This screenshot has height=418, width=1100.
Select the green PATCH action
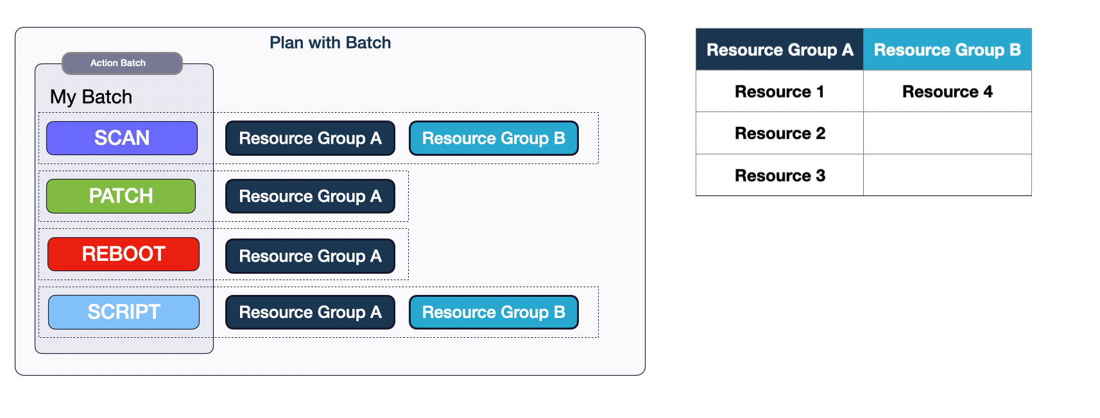point(121,196)
